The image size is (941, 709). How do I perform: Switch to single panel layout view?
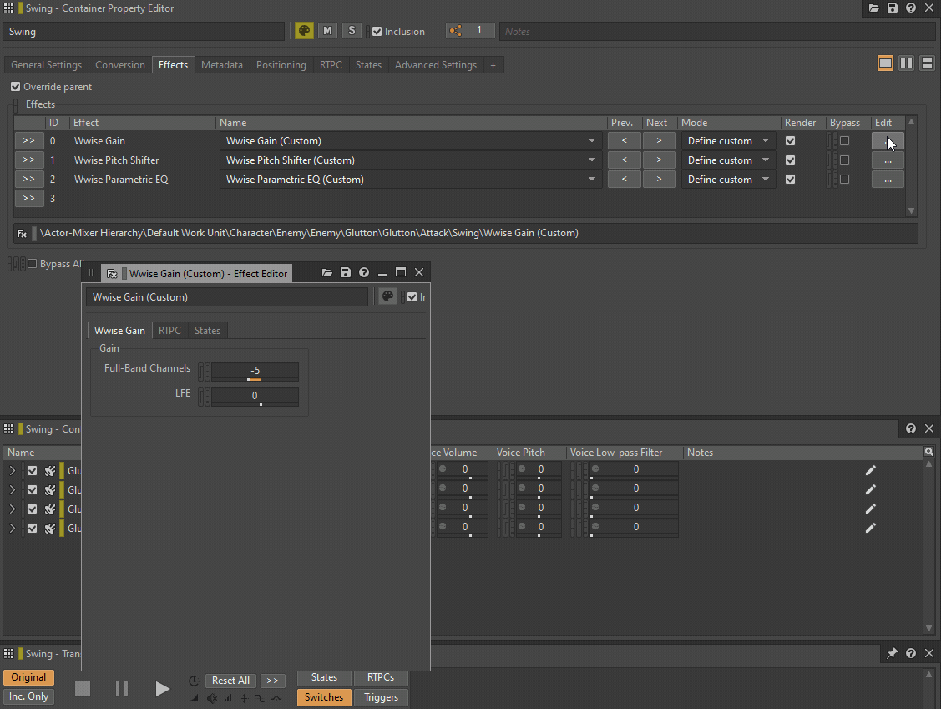(x=885, y=63)
